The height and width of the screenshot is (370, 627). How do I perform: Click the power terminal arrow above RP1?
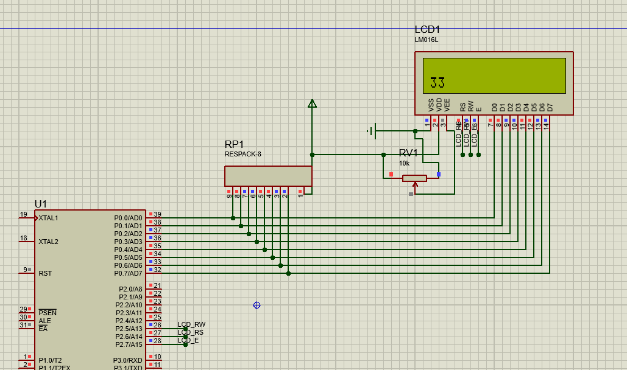tap(311, 103)
